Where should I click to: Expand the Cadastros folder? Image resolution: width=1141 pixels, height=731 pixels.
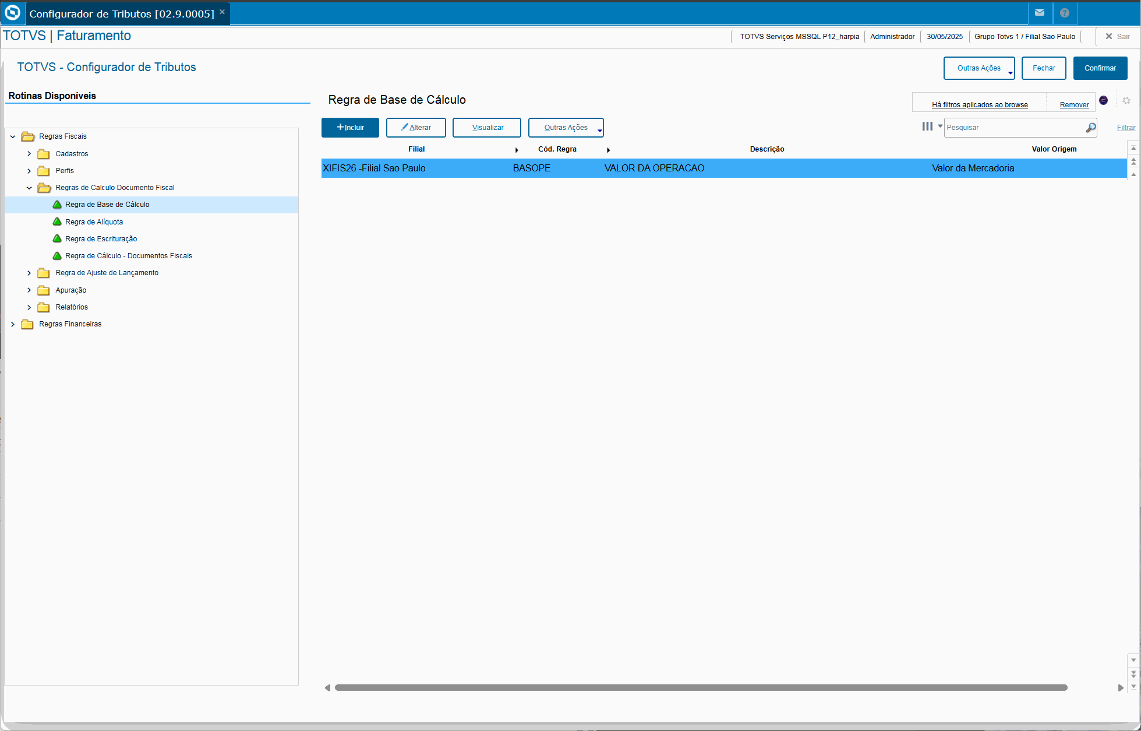(x=29, y=154)
